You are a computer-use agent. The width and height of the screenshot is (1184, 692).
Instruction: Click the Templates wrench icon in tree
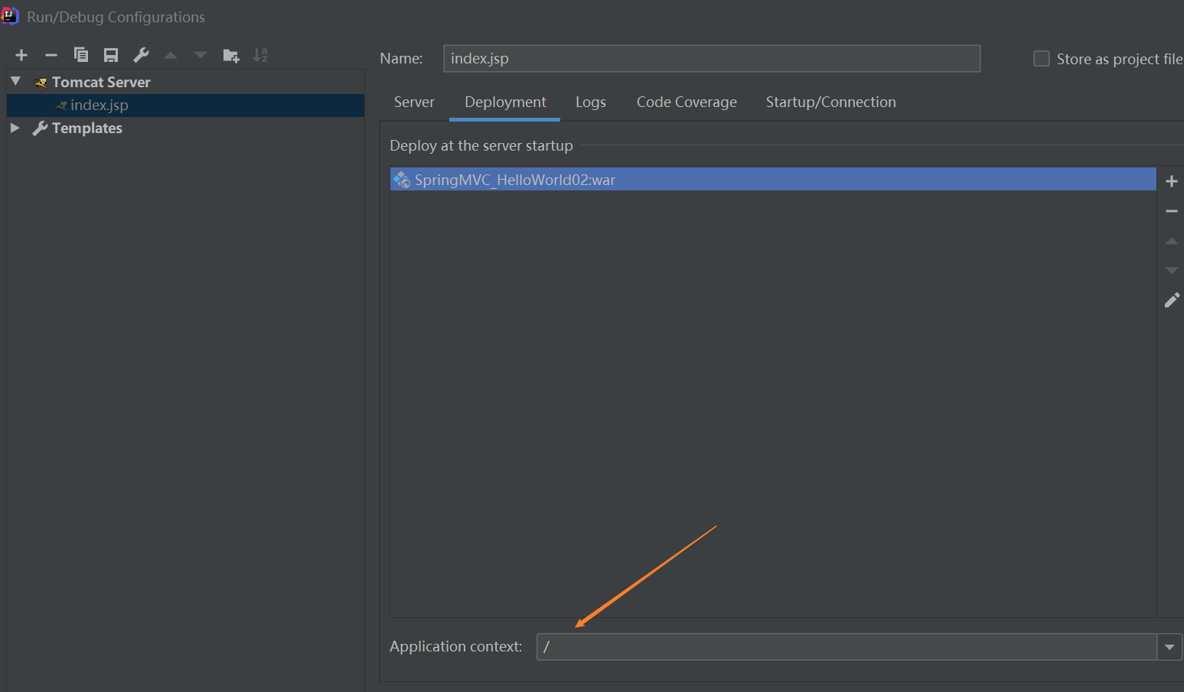[x=41, y=128]
